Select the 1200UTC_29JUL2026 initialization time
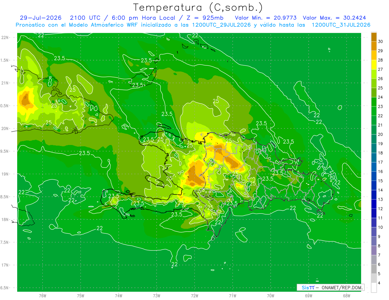Image resolution: width=389 pixels, height=300 pixels. pyautogui.click(x=221, y=25)
